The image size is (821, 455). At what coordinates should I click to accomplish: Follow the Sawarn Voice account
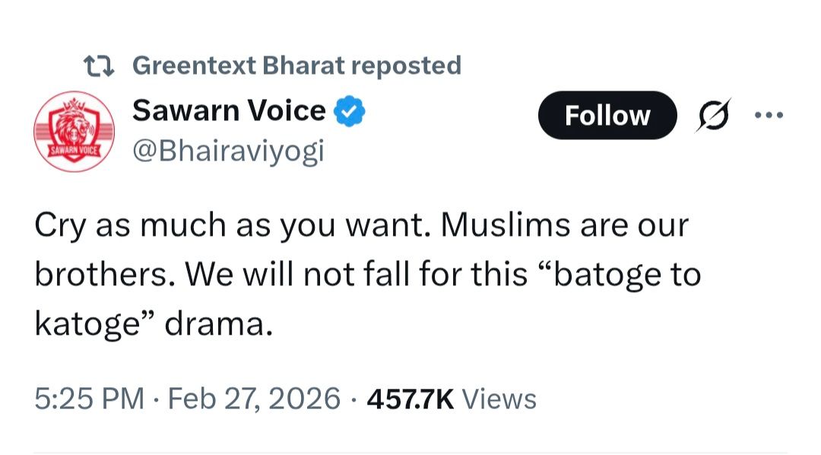click(x=607, y=116)
